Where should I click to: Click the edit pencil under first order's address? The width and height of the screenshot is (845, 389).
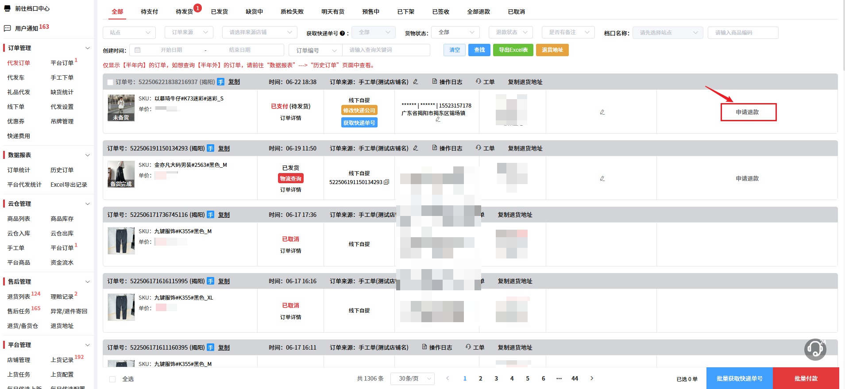point(438,119)
